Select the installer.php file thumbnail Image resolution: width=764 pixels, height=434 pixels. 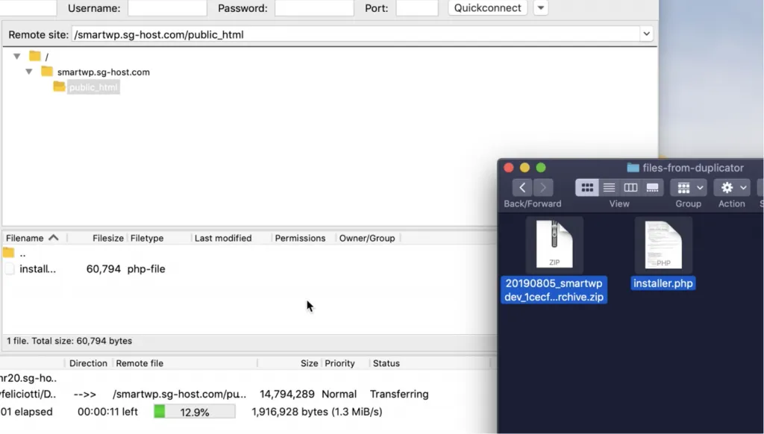click(x=663, y=245)
